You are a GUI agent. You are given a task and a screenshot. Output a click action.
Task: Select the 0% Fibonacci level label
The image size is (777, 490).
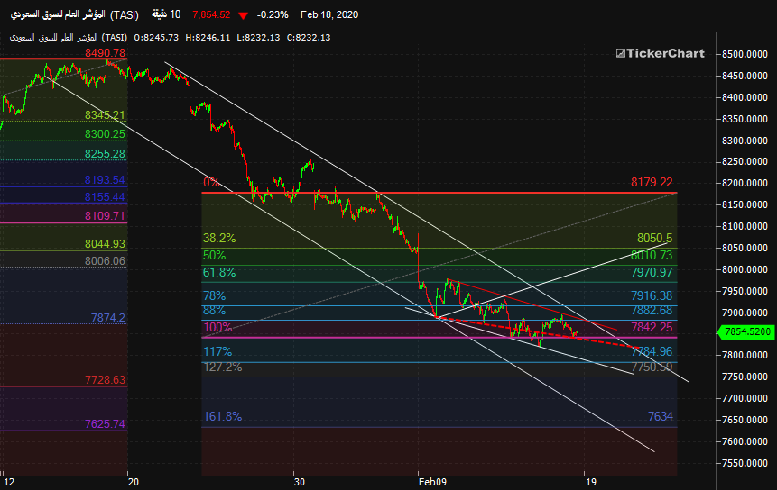(x=211, y=182)
